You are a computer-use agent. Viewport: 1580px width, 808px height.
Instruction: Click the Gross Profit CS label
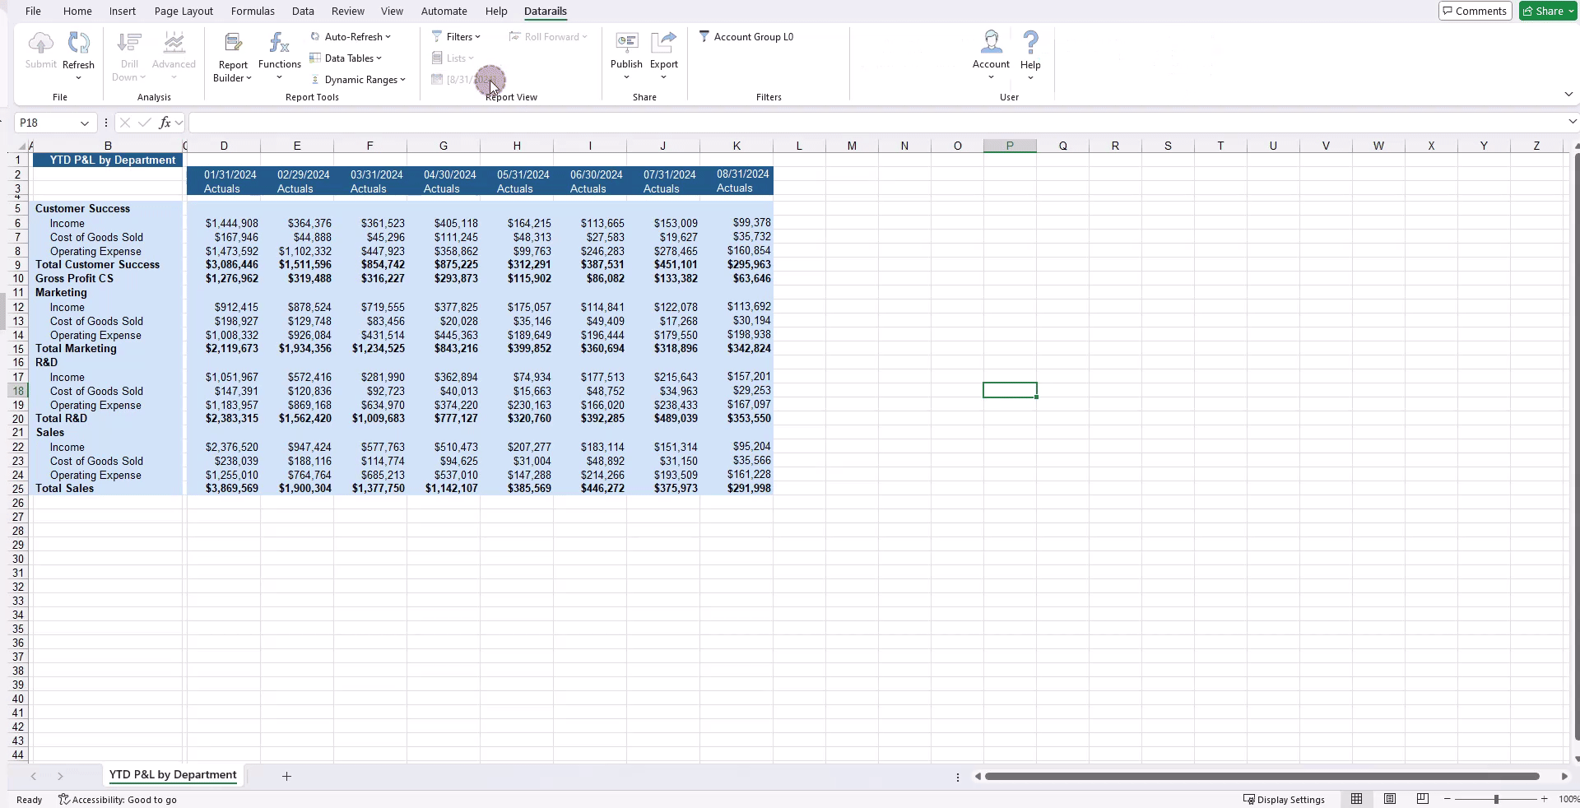[x=74, y=279]
